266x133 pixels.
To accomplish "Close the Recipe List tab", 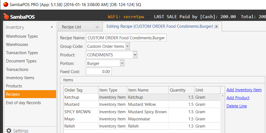I will click(x=97, y=27).
